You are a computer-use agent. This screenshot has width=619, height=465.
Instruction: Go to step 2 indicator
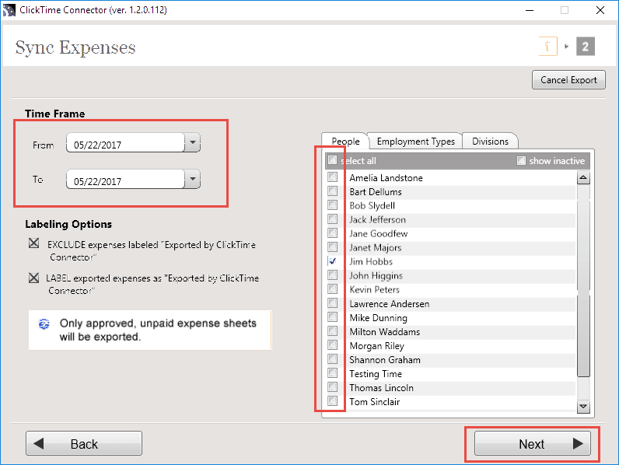coord(585,47)
